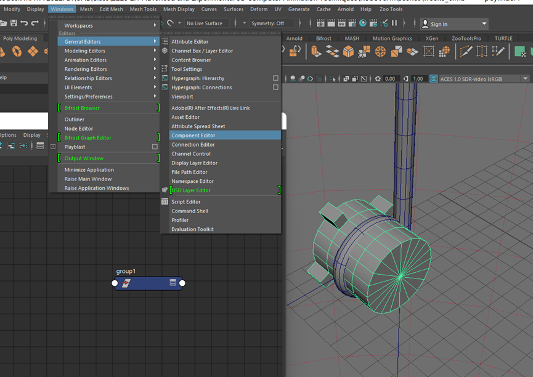
Task: Click the multi-cut knife shelf icon
Action: click(x=466, y=51)
